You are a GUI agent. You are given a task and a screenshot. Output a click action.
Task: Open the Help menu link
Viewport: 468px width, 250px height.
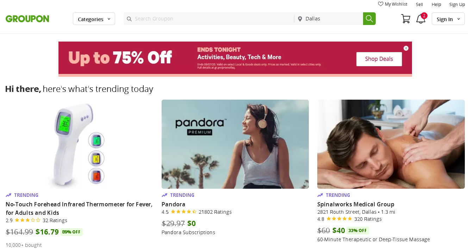436,5
